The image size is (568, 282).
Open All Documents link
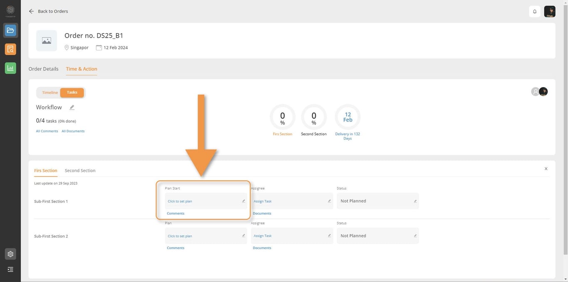click(x=73, y=131)
